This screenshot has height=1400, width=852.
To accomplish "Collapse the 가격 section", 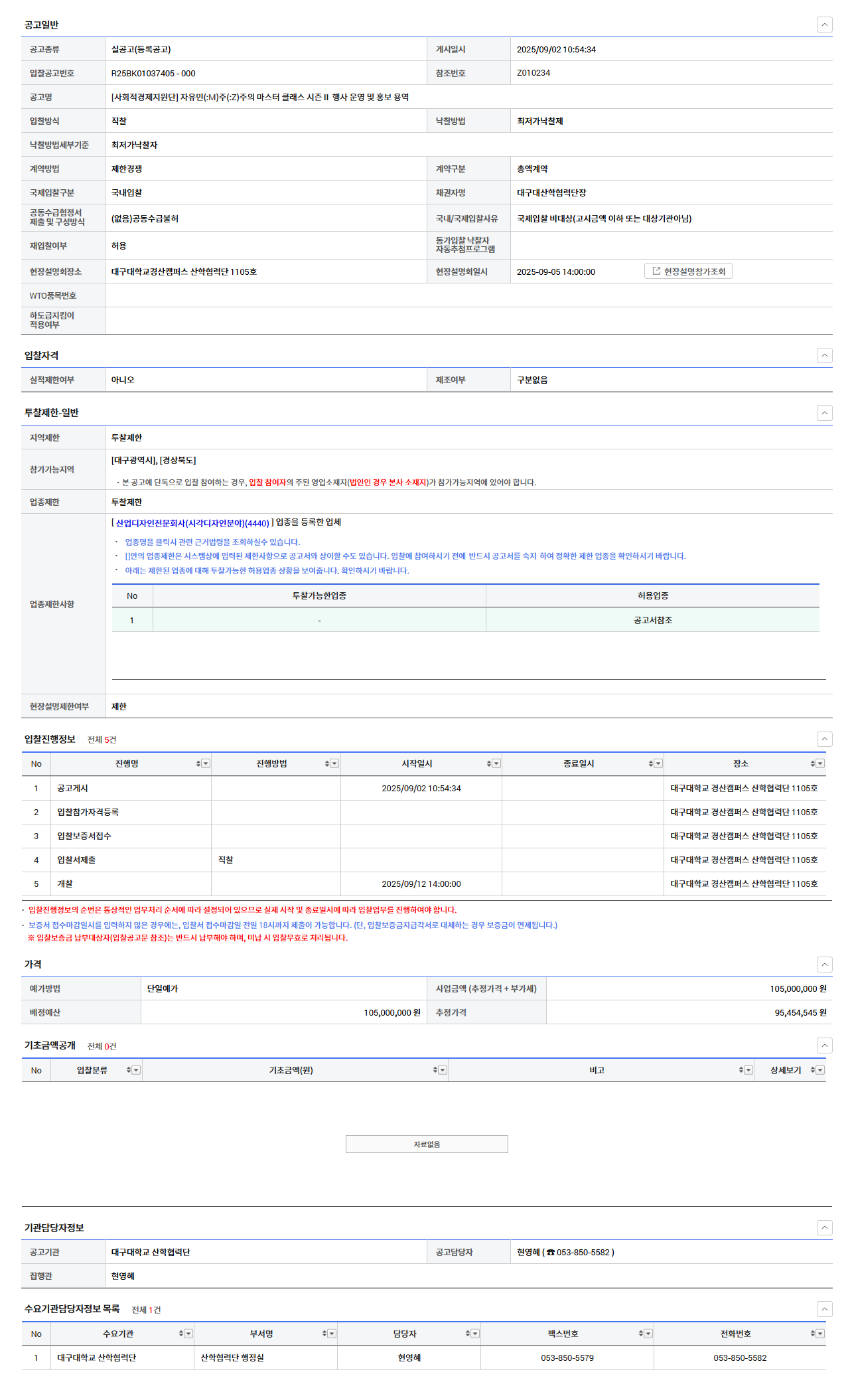I will [824, 964].
